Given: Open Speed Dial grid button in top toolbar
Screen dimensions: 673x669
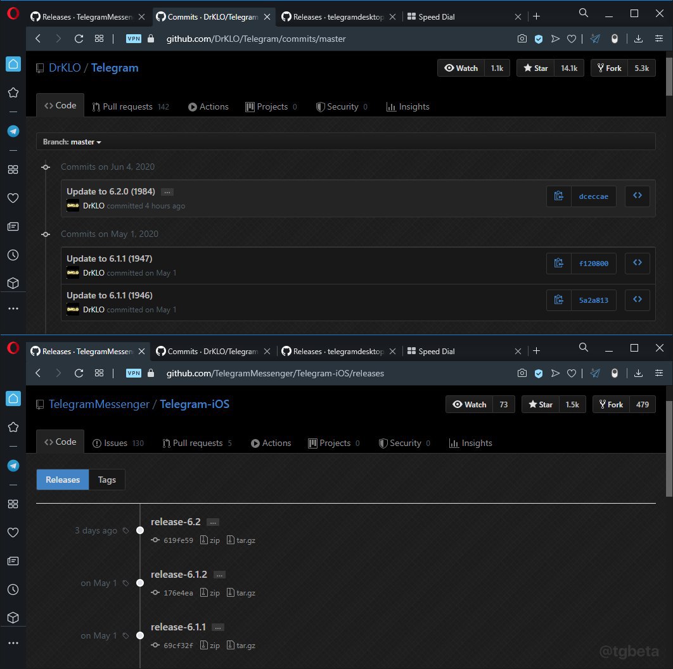Looking at the screenshot, I should pos(99,39).
